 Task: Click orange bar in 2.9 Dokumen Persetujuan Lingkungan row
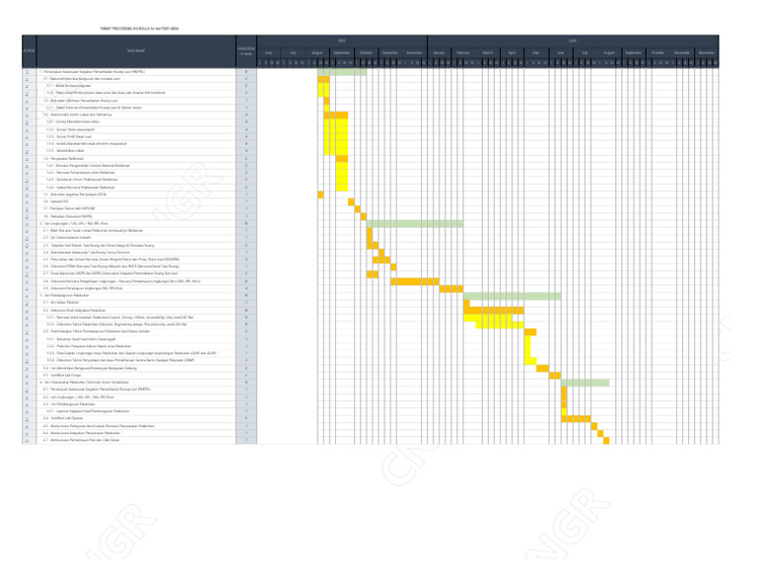(x=451, y=289)
